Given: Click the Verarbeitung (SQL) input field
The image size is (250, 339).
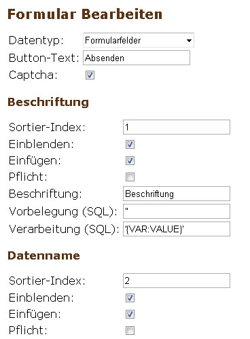Looking at the screenshot, I should click(177, 229).
